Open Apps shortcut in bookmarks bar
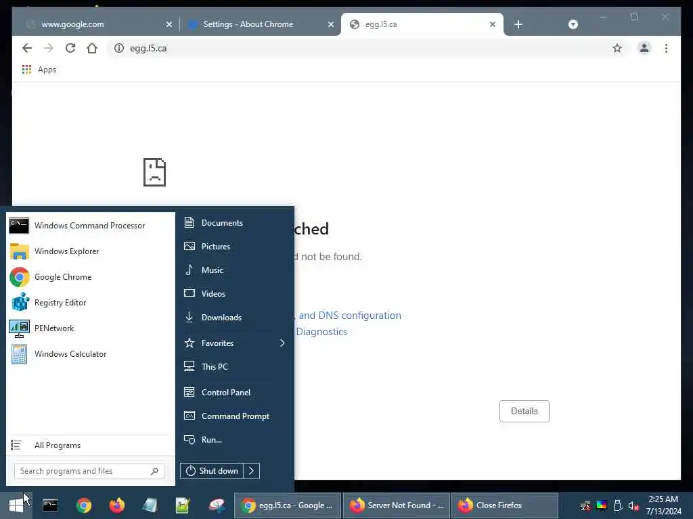The height and width of the screenshot is (519, 693). 39,70
